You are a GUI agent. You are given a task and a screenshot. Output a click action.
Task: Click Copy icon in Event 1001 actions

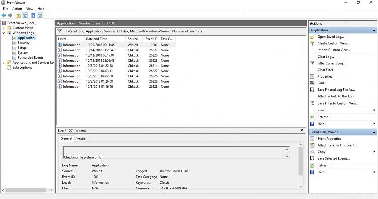312,152
